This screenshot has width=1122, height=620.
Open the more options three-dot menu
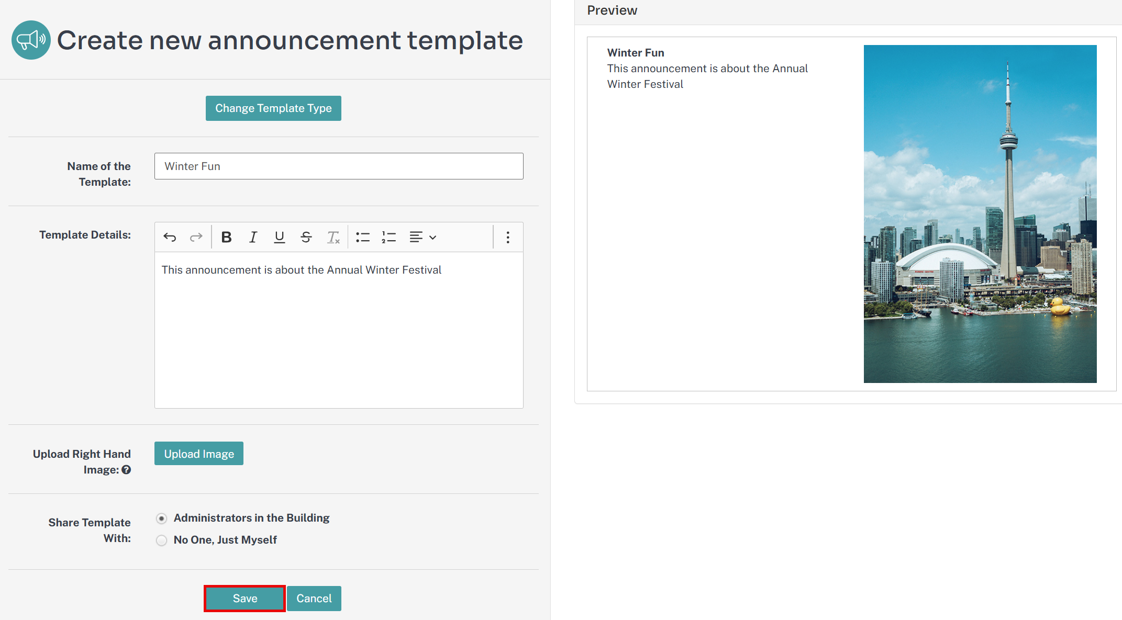coord(508,238)
